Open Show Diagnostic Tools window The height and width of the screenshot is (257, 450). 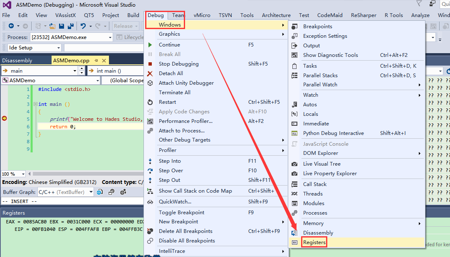click(x=330, y=55)
